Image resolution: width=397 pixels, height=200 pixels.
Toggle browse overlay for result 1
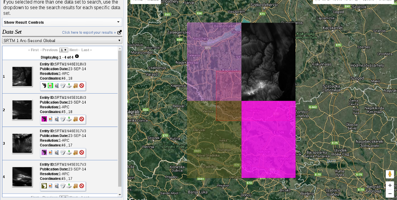pyautogui.click(x=50, y=85)
